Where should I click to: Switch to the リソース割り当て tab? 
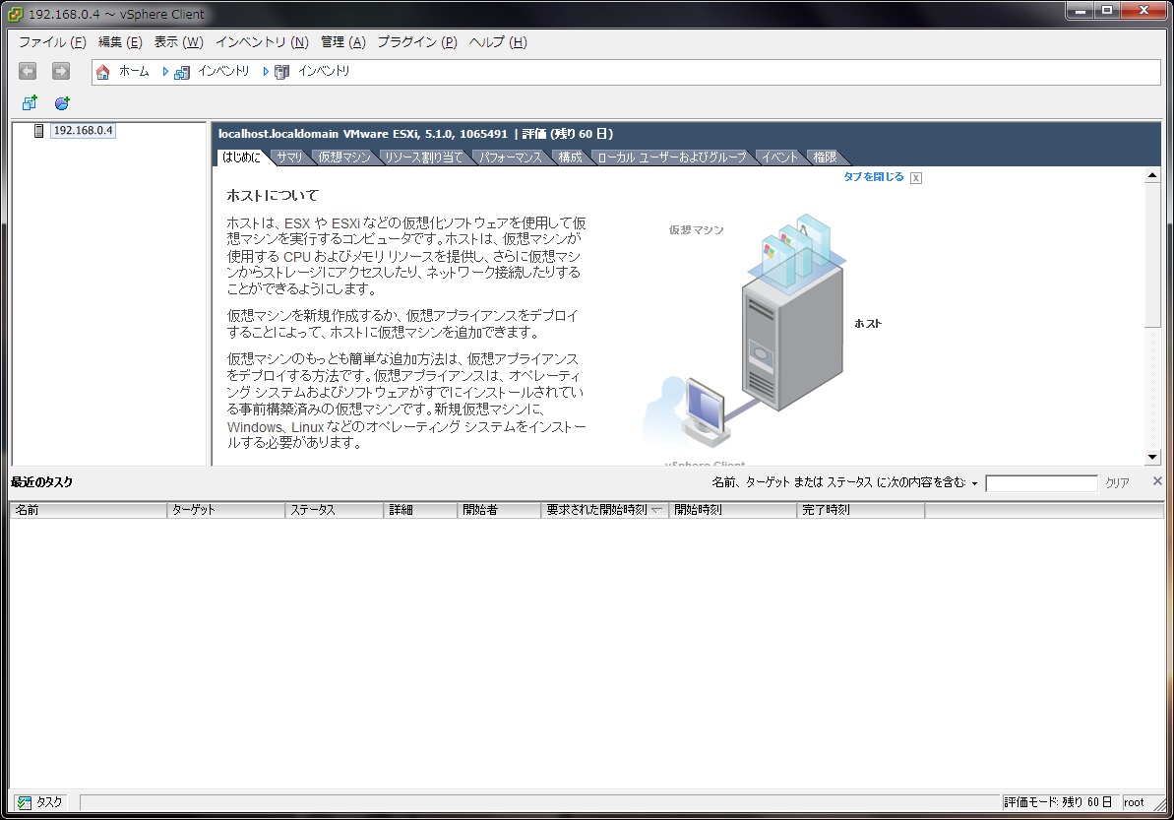coord(424,158)
